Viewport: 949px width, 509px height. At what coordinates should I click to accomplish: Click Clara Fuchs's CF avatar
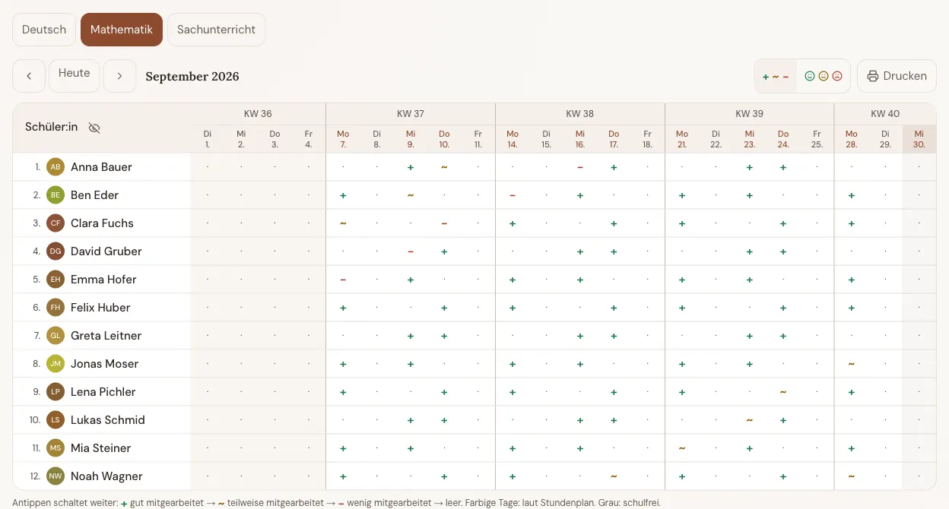coord(55,223)
